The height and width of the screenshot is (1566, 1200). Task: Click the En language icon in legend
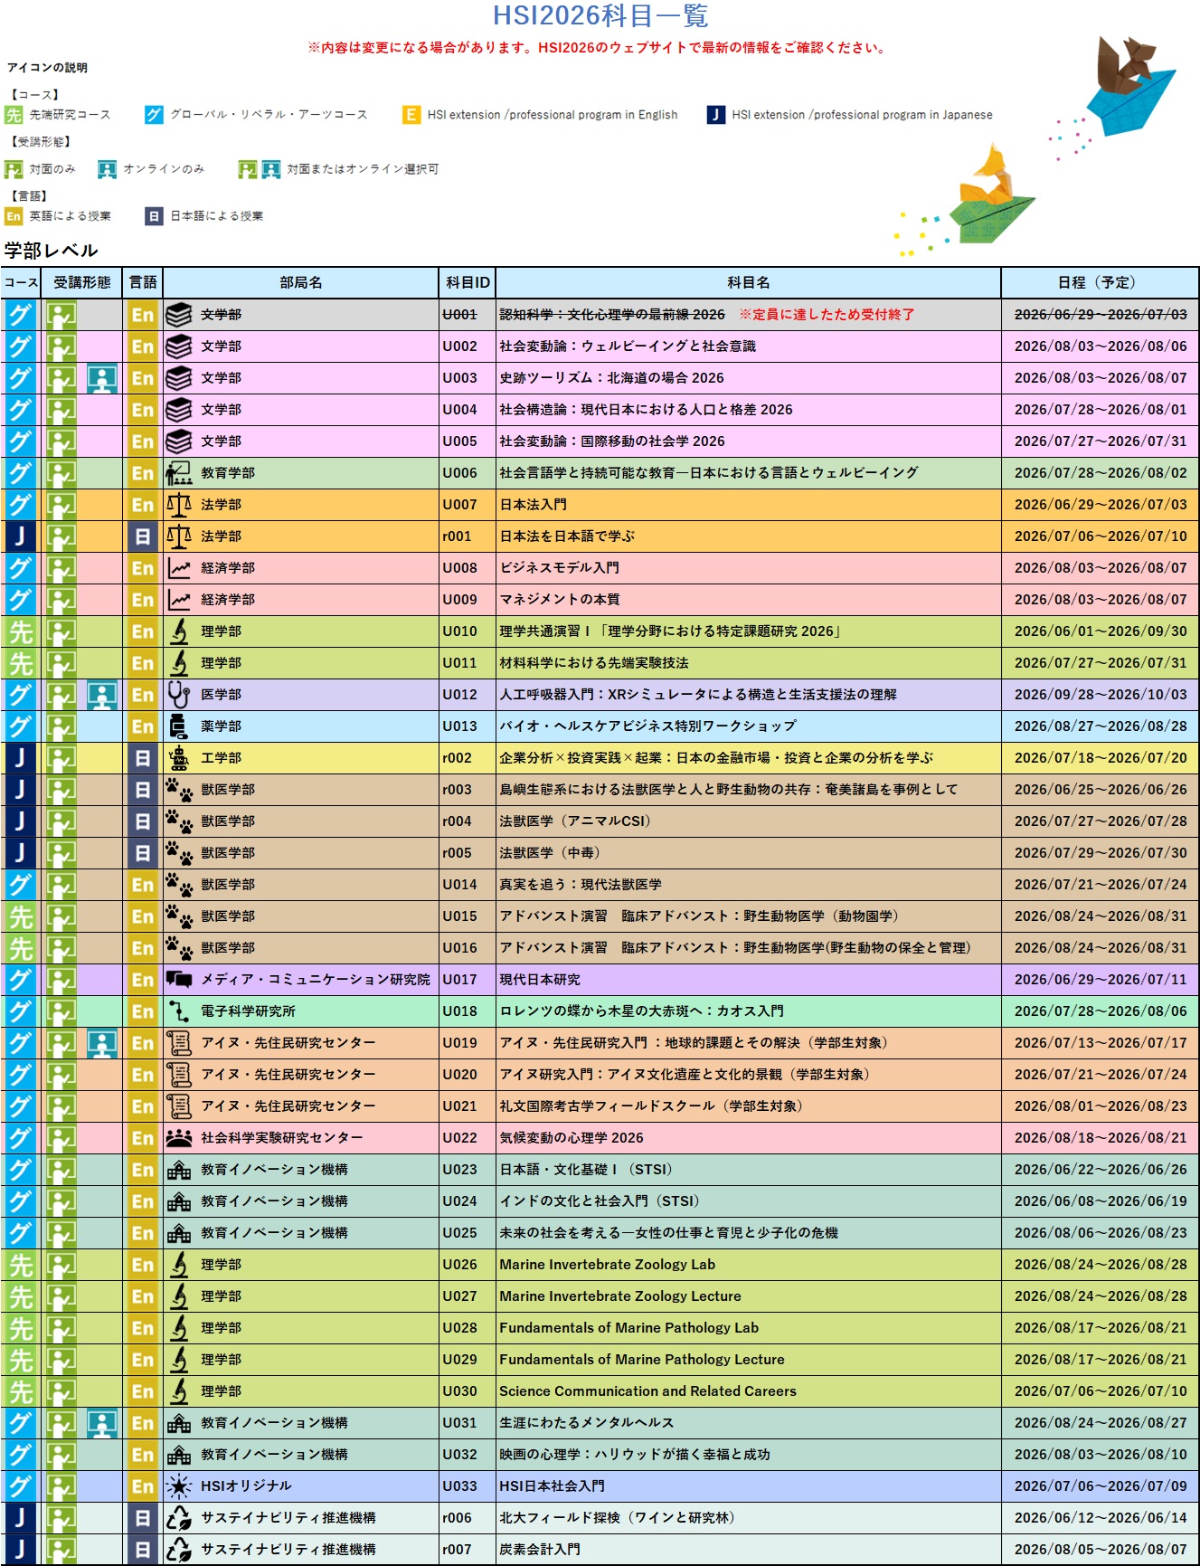click(14, 216)
